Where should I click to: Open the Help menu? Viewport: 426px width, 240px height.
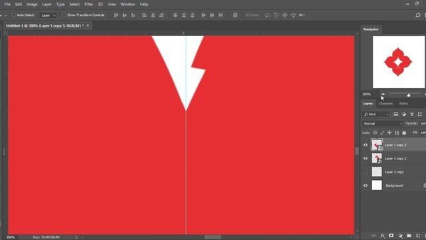coord(144,5)
